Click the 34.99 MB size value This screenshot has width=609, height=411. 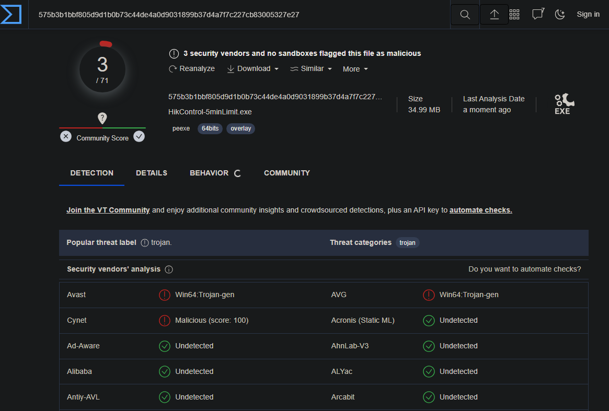coord(424,110)
